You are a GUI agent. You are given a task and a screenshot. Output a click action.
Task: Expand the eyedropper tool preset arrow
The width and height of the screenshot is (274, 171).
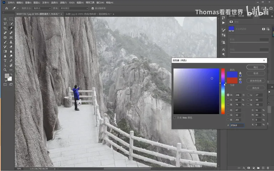(17, 9)
